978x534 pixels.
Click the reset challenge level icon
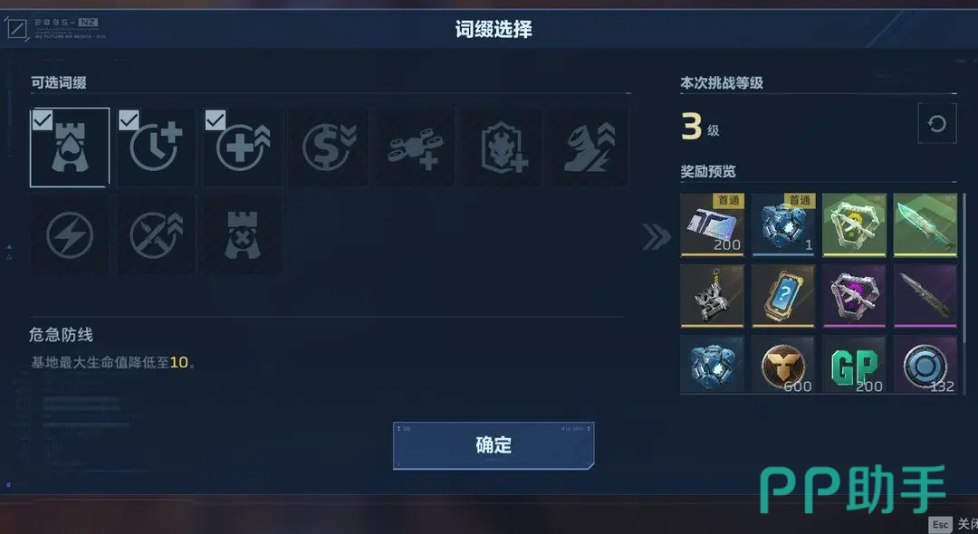pos(937,123)
